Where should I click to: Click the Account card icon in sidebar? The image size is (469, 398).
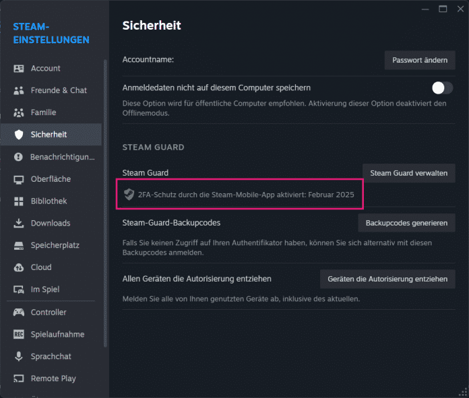pos(19,69)
